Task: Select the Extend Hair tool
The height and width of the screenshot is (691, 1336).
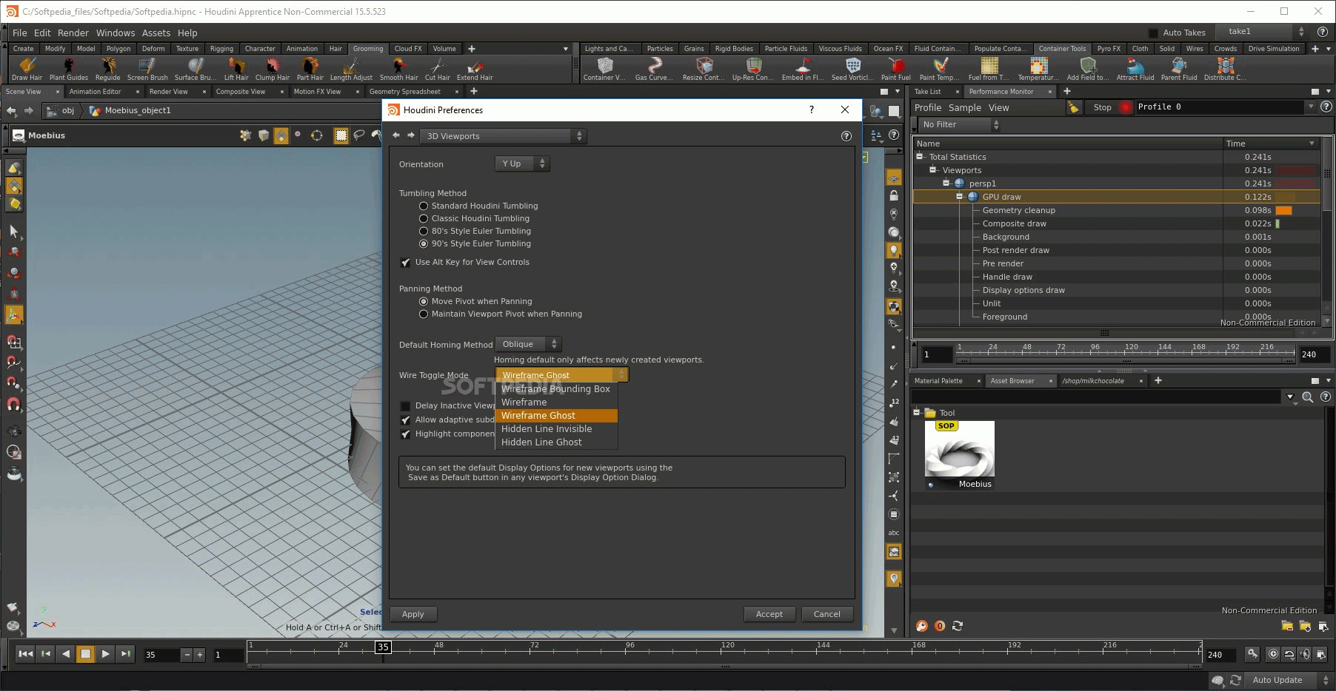Action: (x=475, y=69)
